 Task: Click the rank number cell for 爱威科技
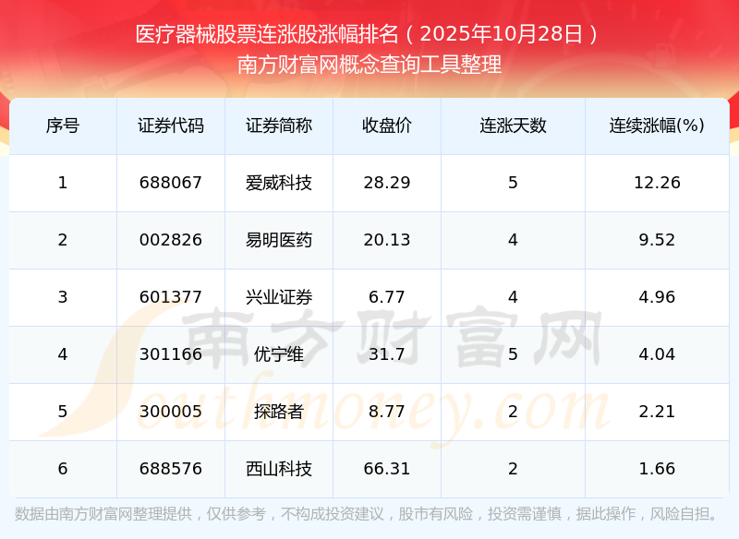pos(63,183)
